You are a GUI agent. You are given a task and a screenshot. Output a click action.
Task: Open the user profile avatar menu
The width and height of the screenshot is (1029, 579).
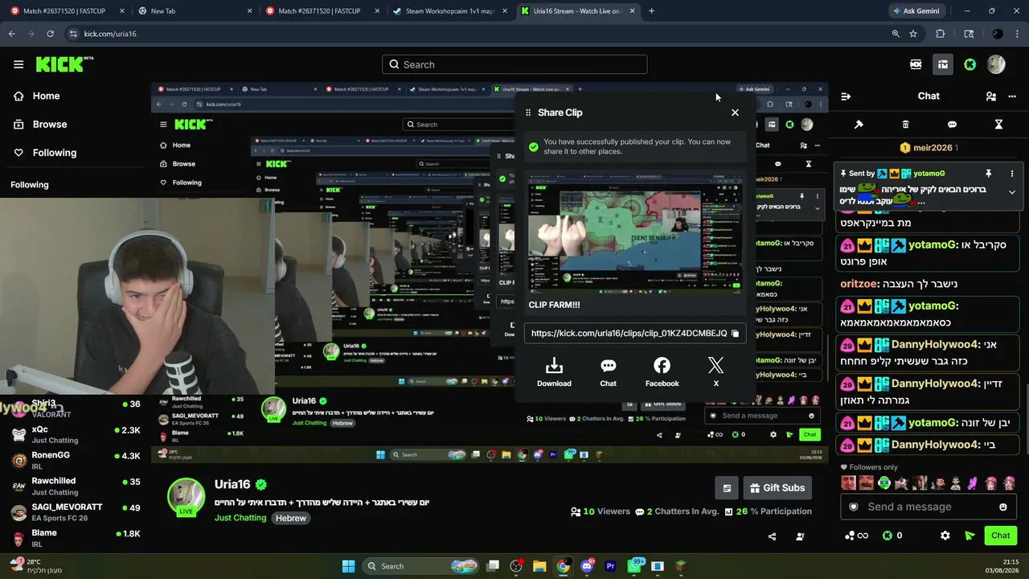coord(996,64)
